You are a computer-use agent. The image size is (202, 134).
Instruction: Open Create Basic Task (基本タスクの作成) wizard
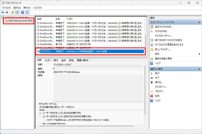164,27
